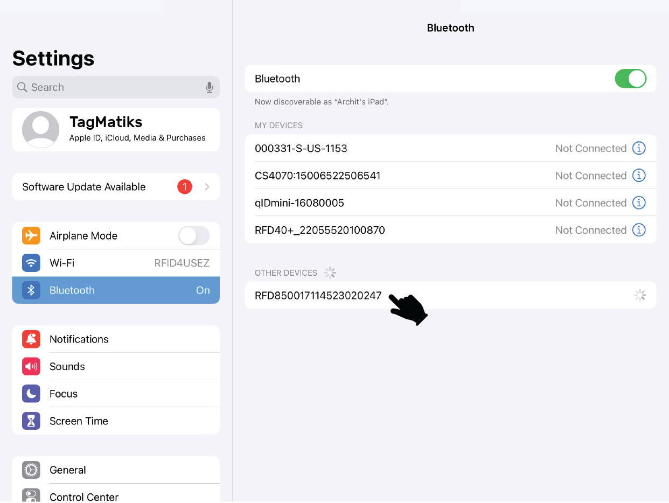669x503 pixels.
Task: Open General settings
Action: 116,470
